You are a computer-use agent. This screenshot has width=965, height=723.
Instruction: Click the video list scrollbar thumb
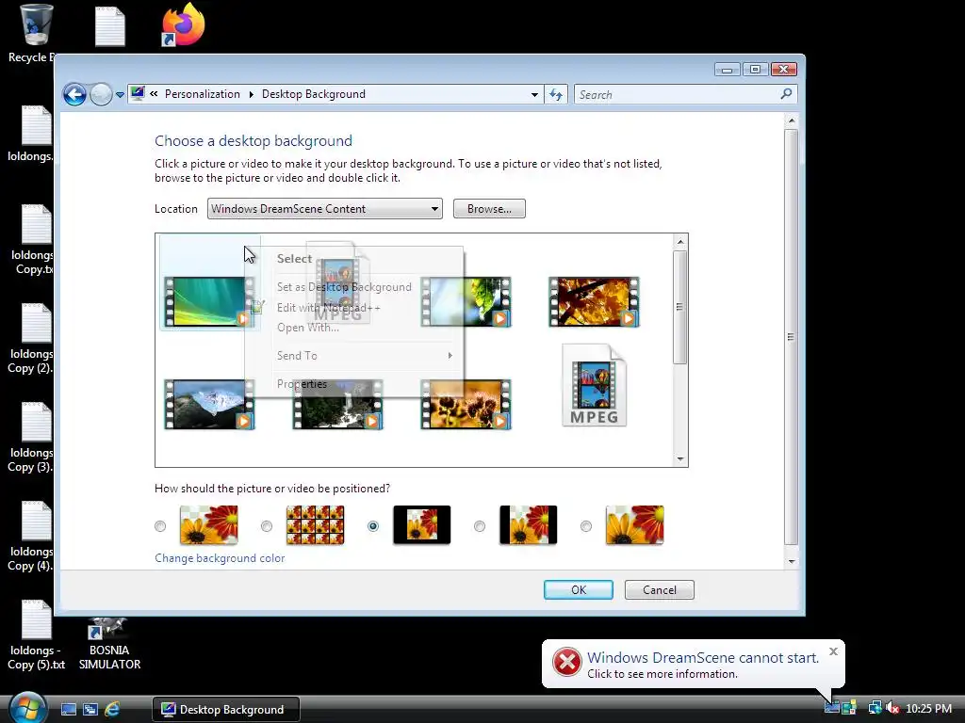point(680,307)
